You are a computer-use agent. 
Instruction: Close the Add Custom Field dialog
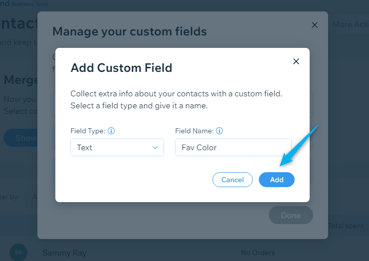[296, 61]
